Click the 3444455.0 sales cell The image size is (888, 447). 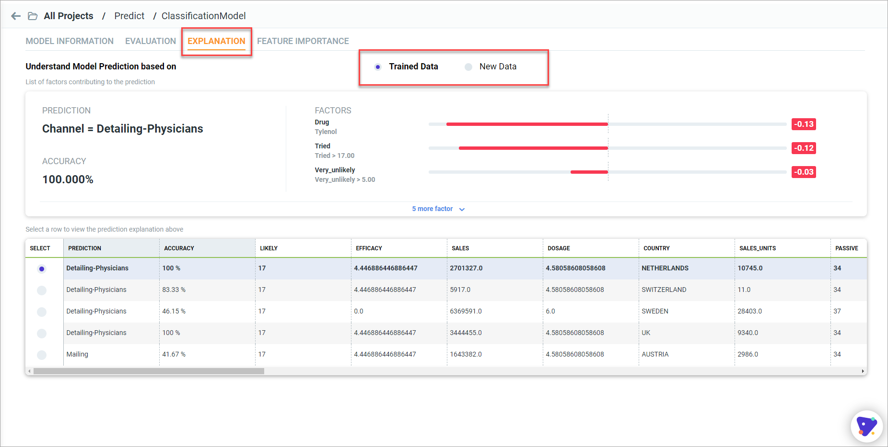495,333
